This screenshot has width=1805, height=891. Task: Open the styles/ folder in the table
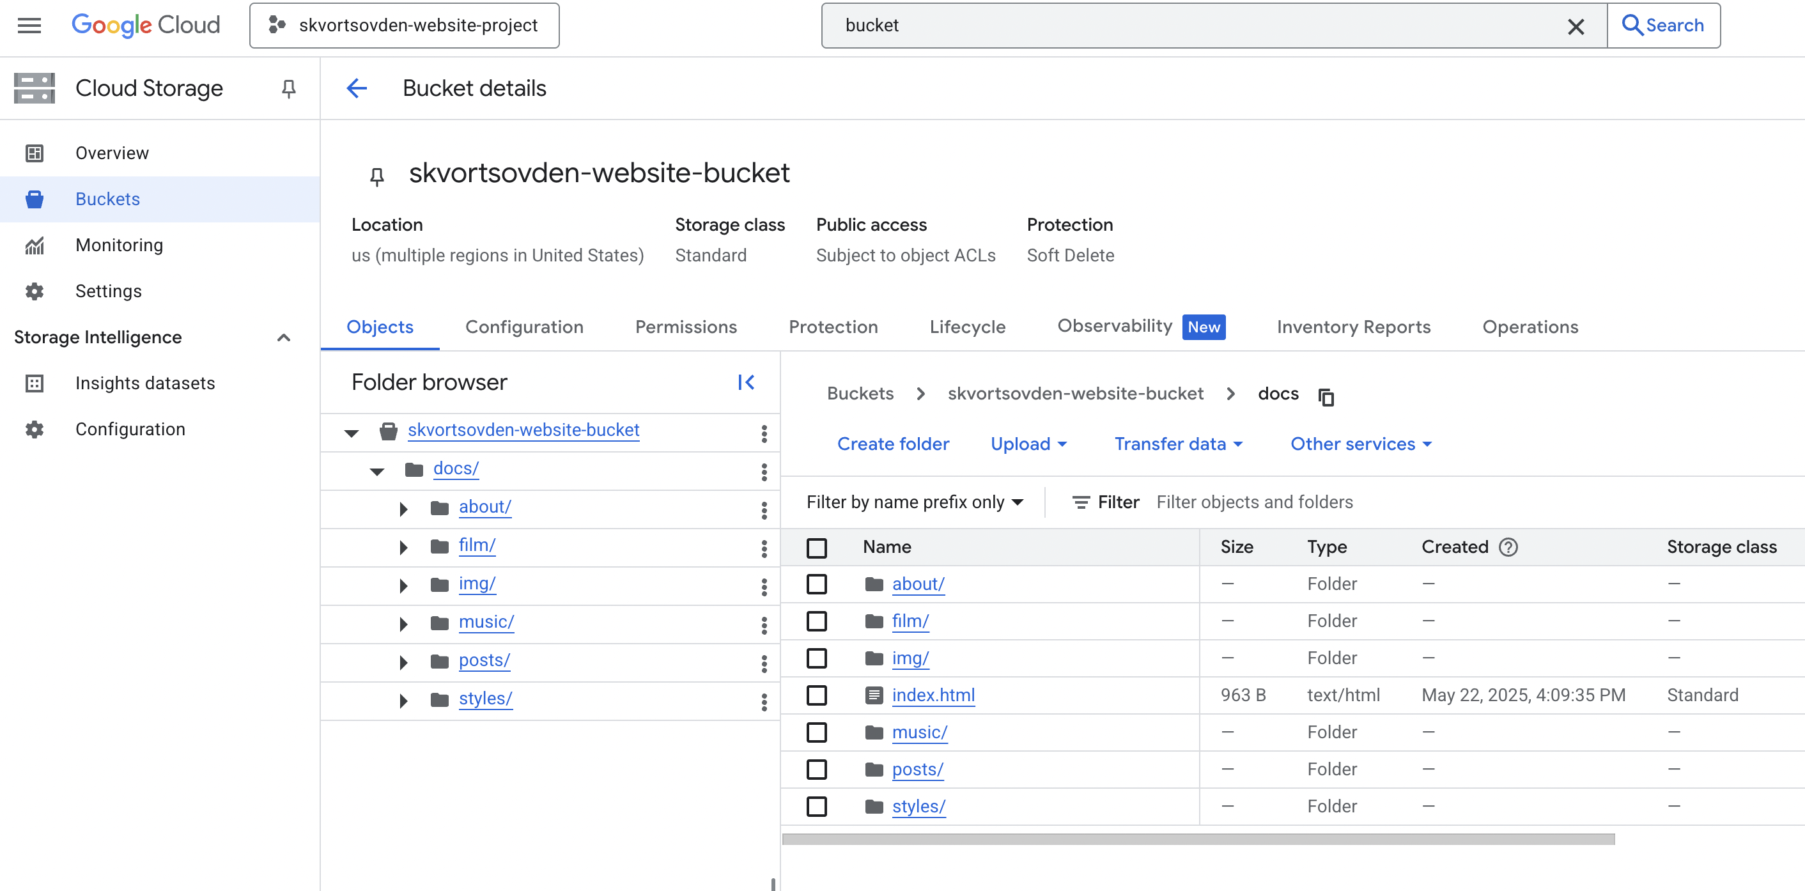[918, 807]
